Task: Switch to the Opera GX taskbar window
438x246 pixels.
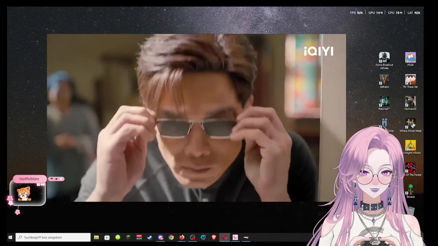Action: 224,237
